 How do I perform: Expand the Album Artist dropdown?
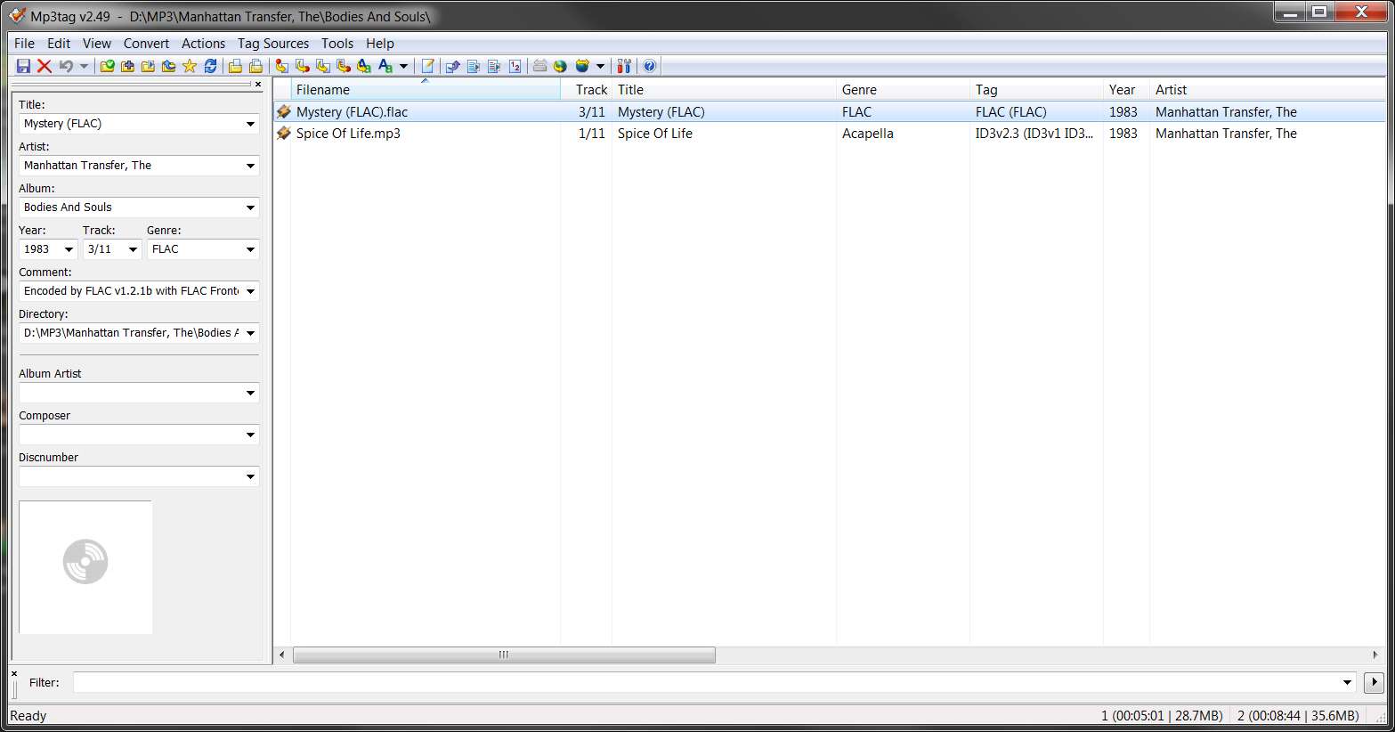click(x=250, y=393)
